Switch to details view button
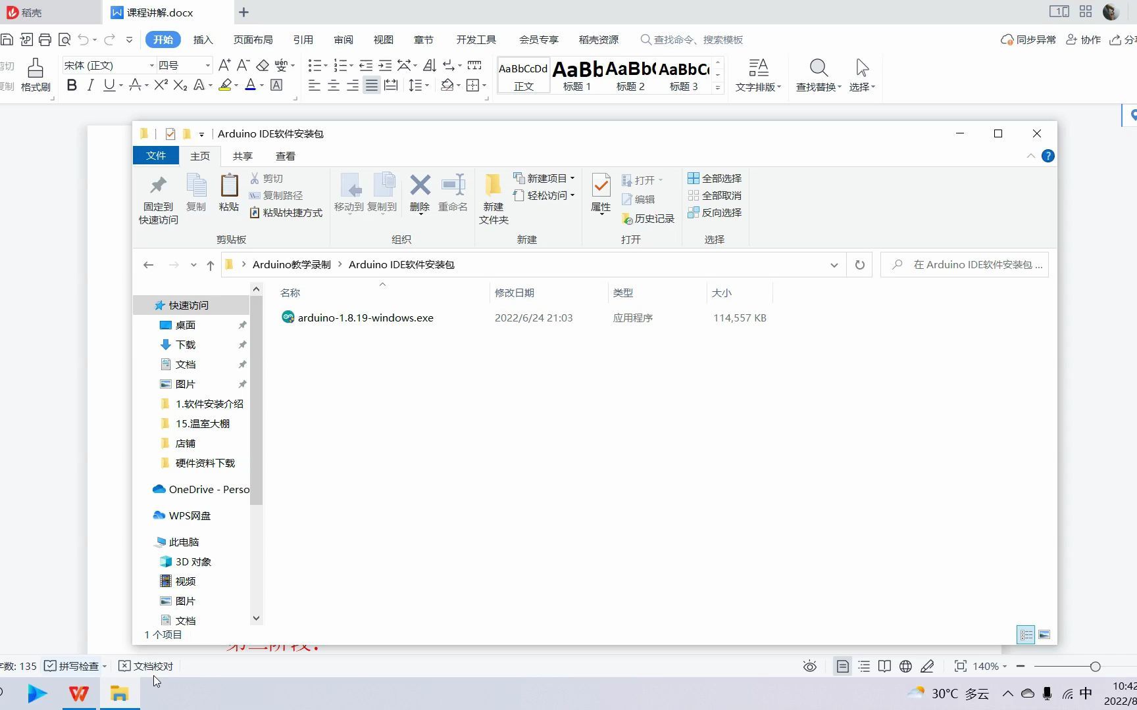The width and height of the screenshot is (1137, 710). coord(1026,634)
